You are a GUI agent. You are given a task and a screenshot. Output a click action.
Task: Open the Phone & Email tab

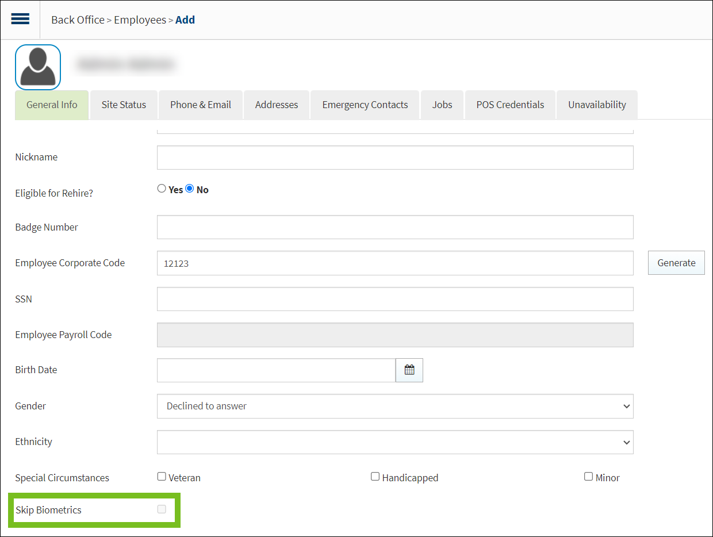200,105
